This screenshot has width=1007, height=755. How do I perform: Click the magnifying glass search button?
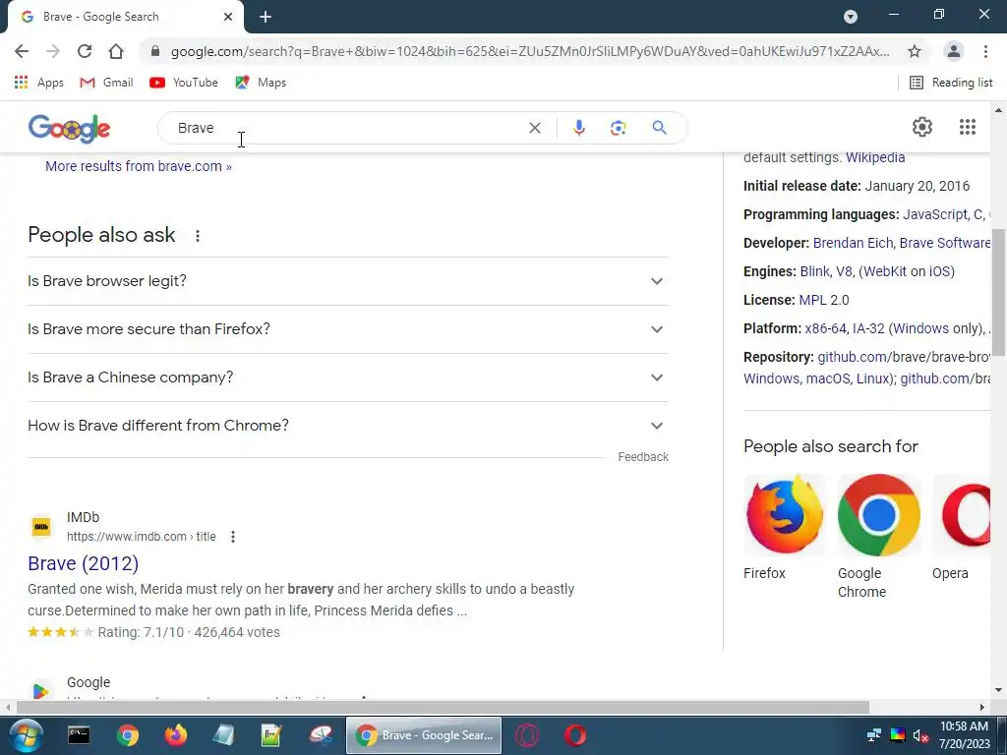tap(659, 128)
